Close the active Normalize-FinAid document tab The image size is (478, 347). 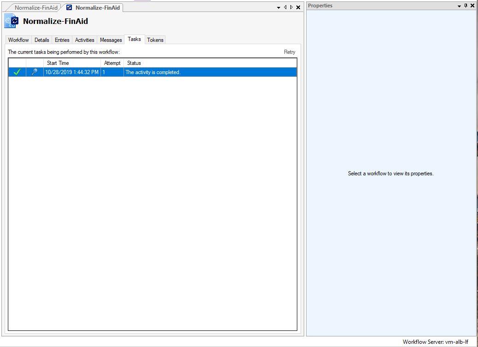298,7
